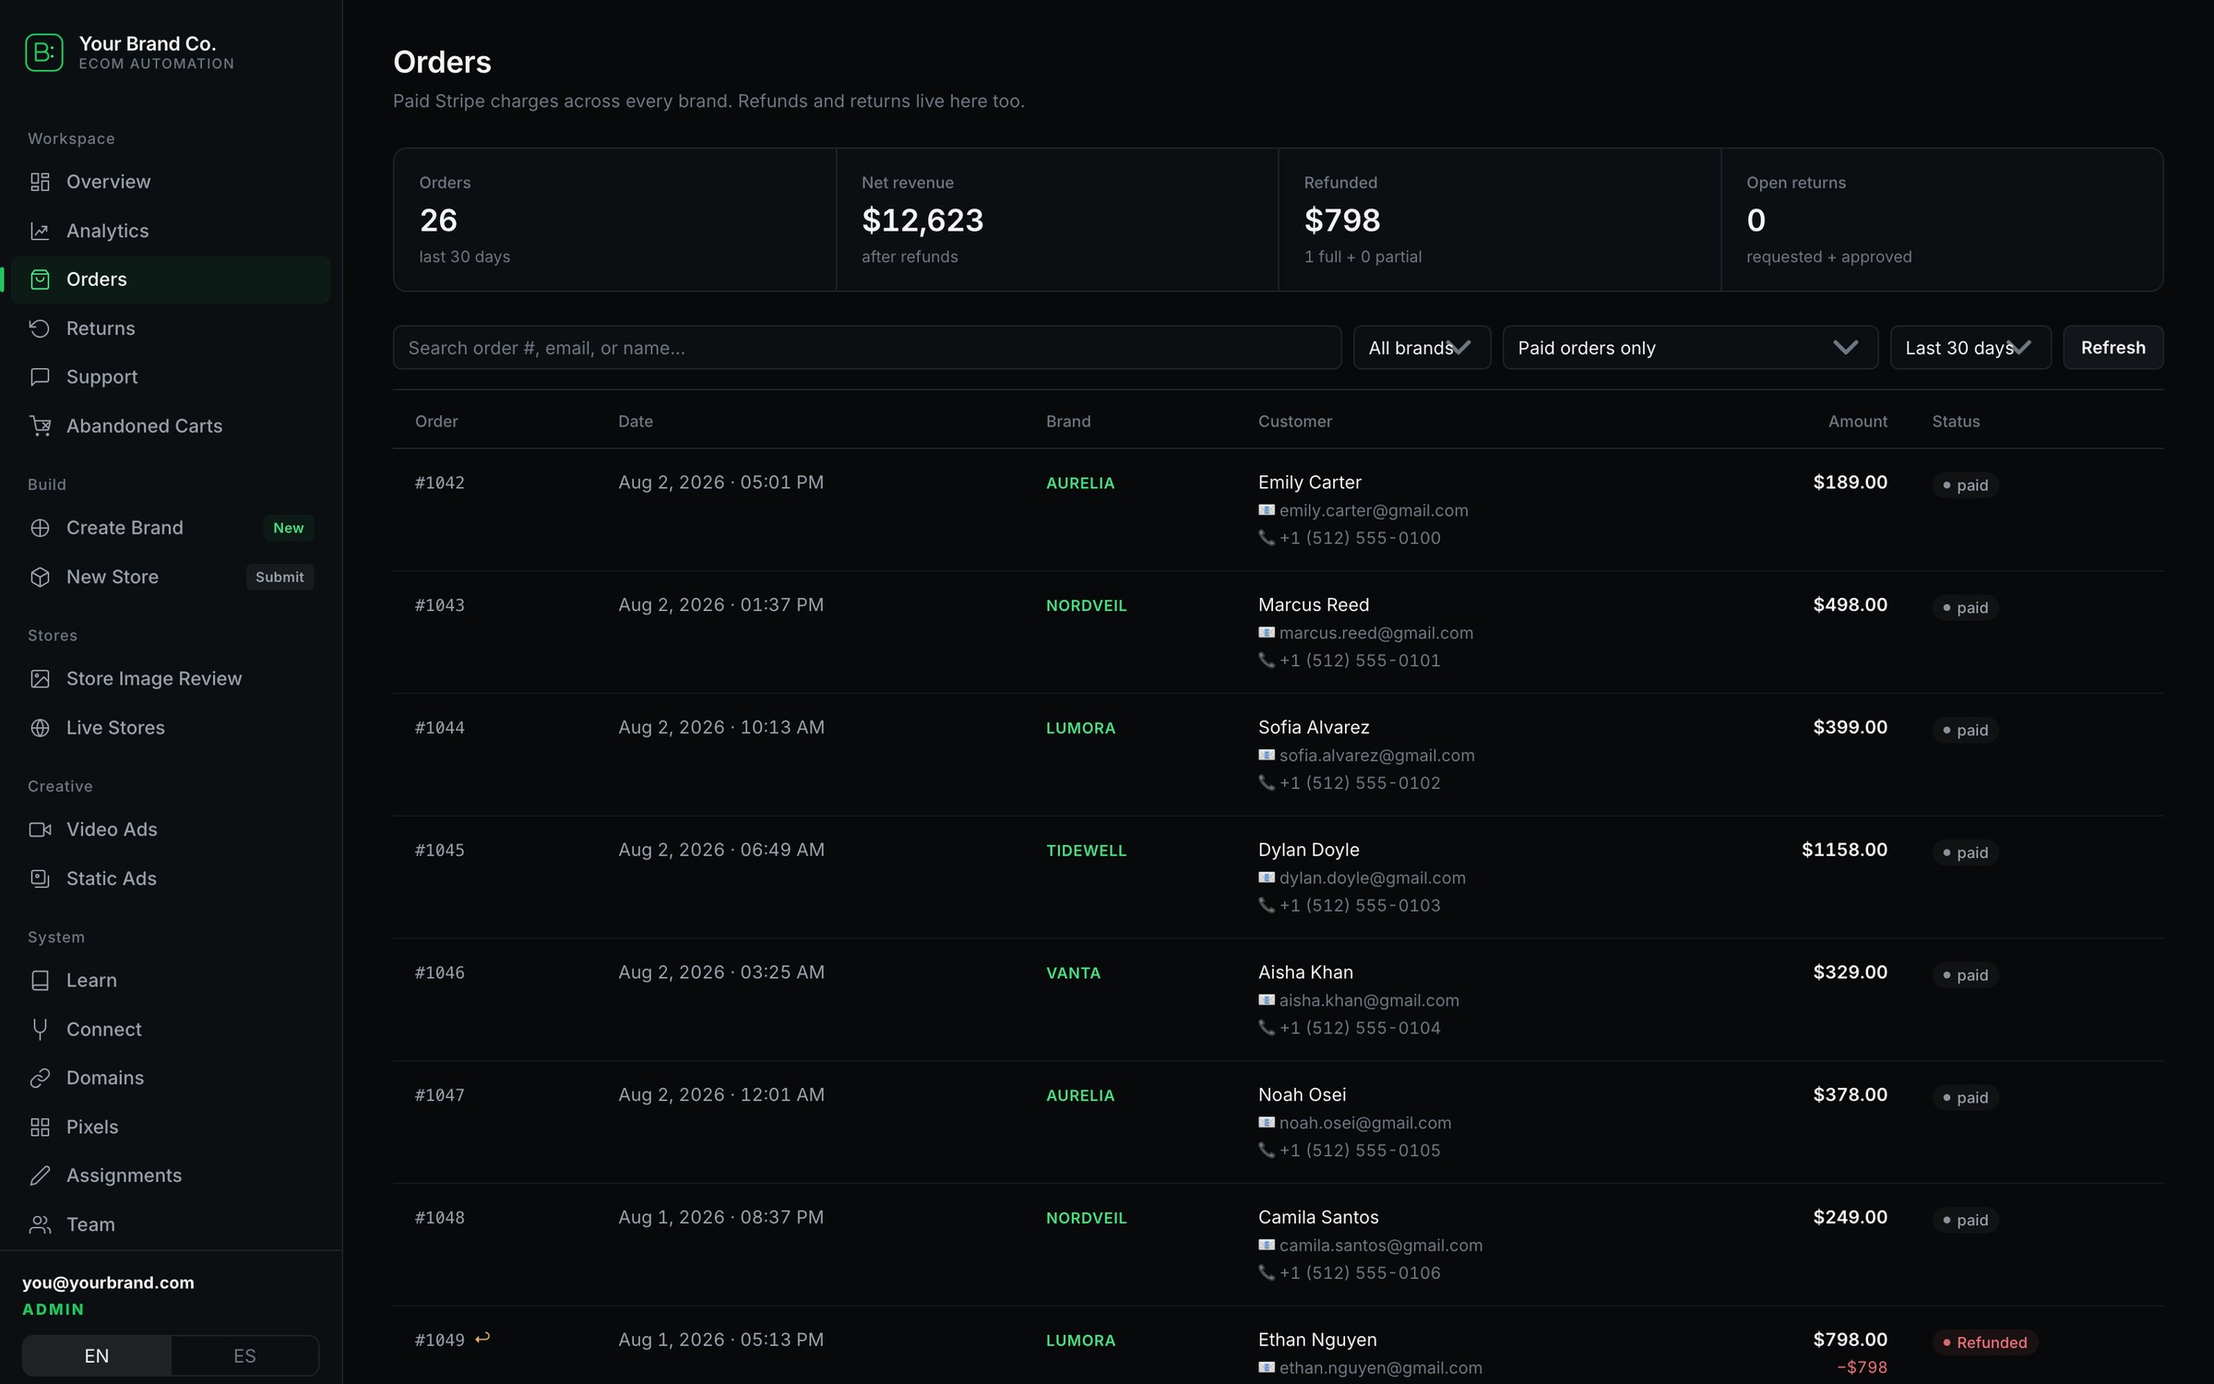Open Support section
2214x1384 pixels.
coord(171,377)
